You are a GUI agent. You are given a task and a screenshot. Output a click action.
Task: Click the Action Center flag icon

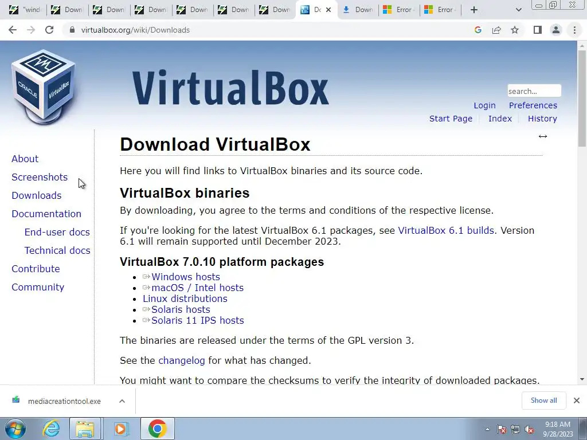tap(502, 430)
